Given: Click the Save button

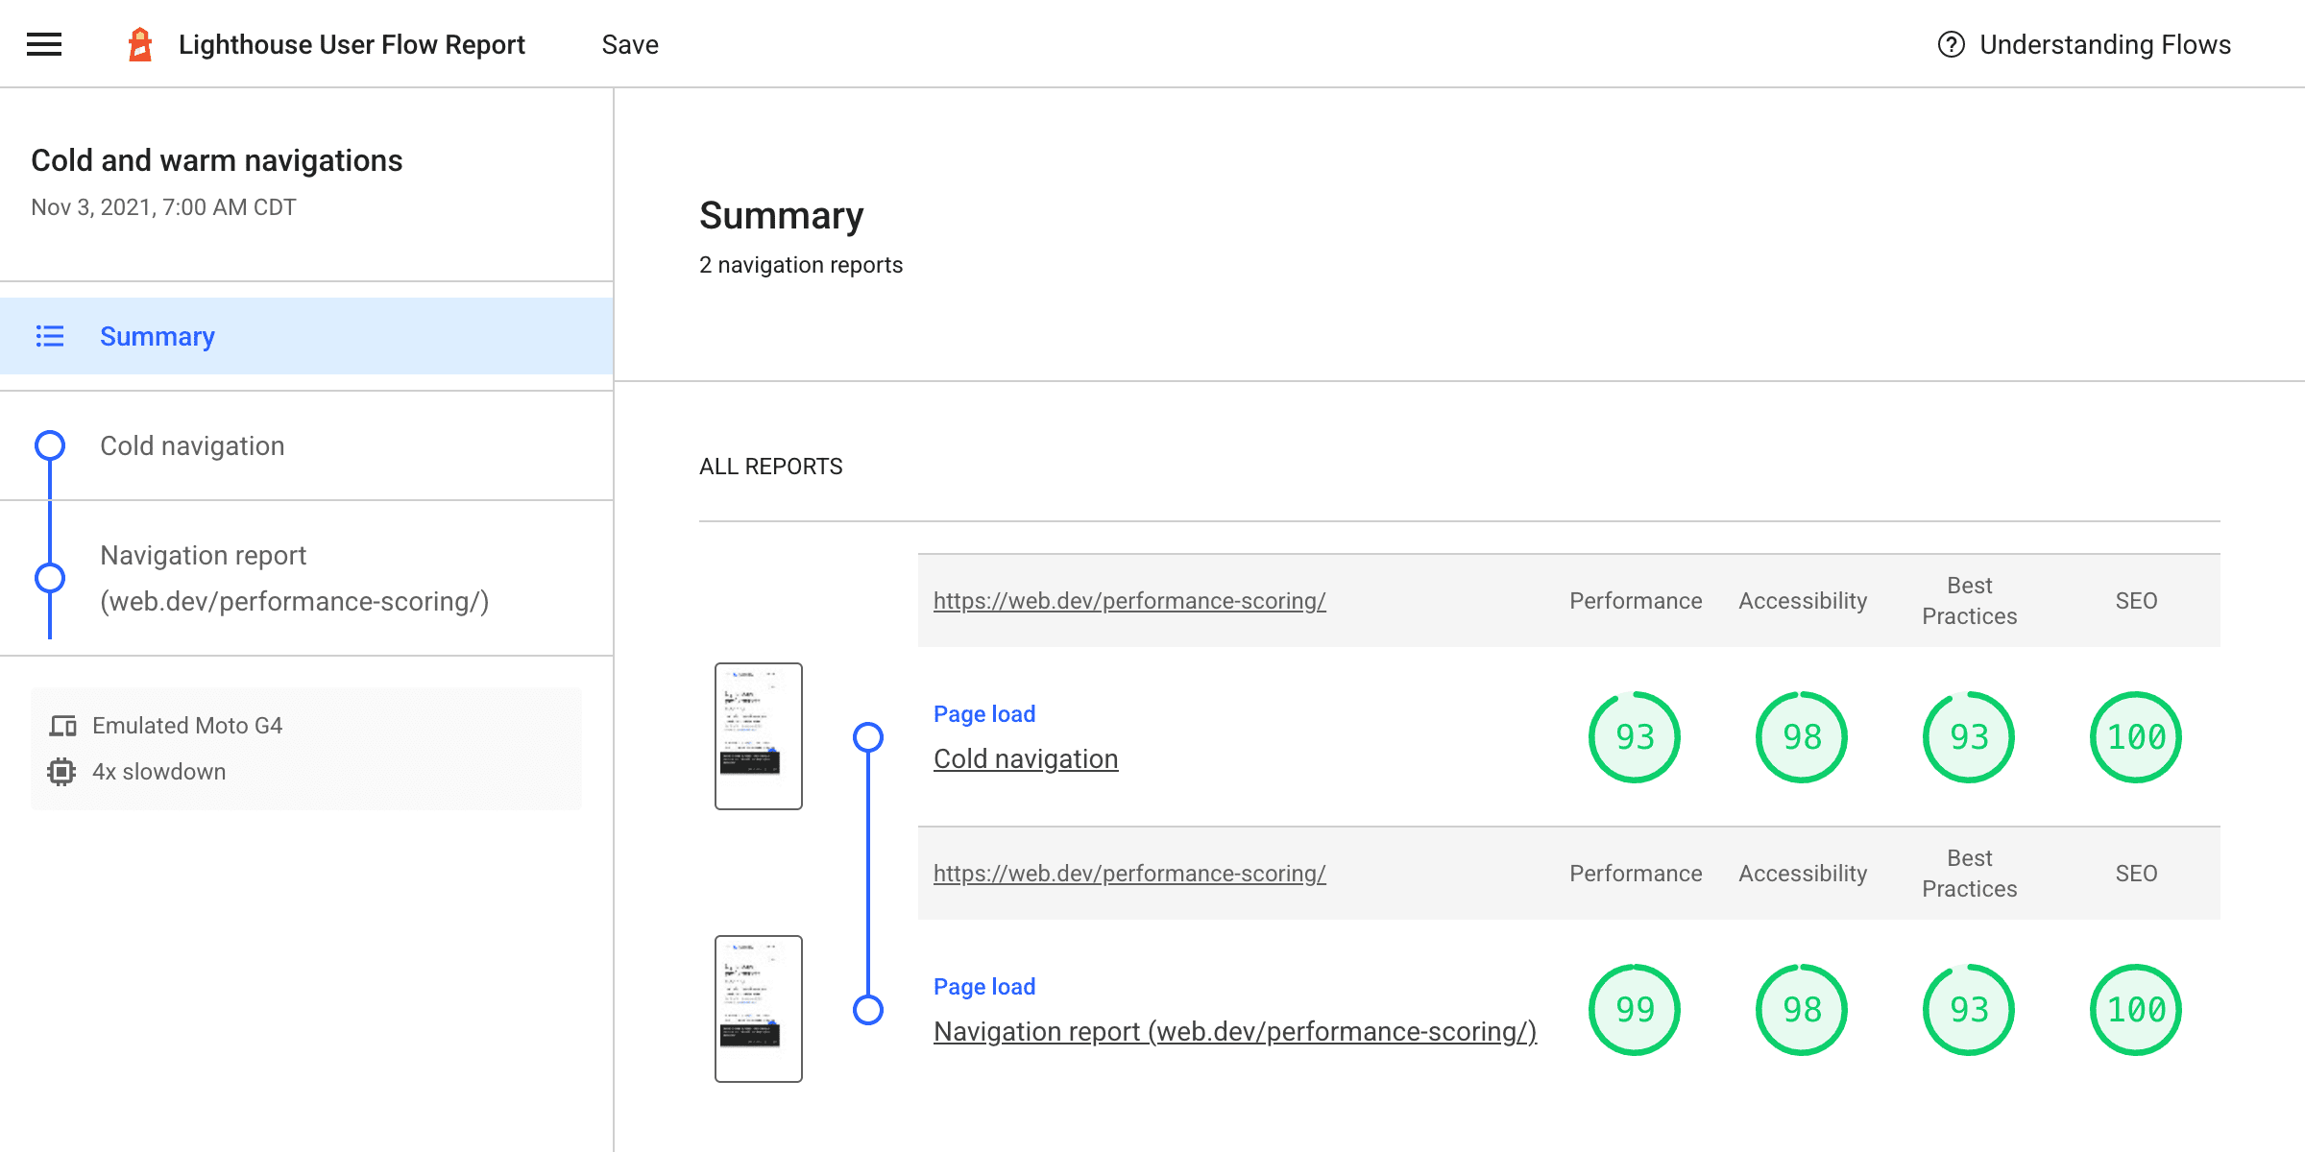Looking at the screenshot, I should coord(631,44).
